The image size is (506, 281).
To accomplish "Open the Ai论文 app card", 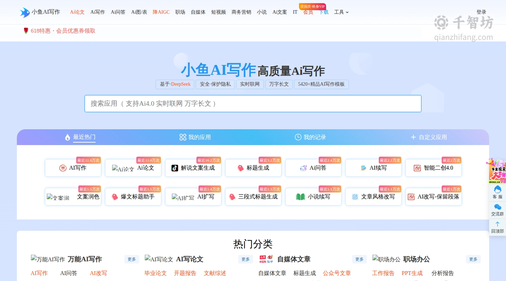I will pyautogui.click(x=133, y=168).
